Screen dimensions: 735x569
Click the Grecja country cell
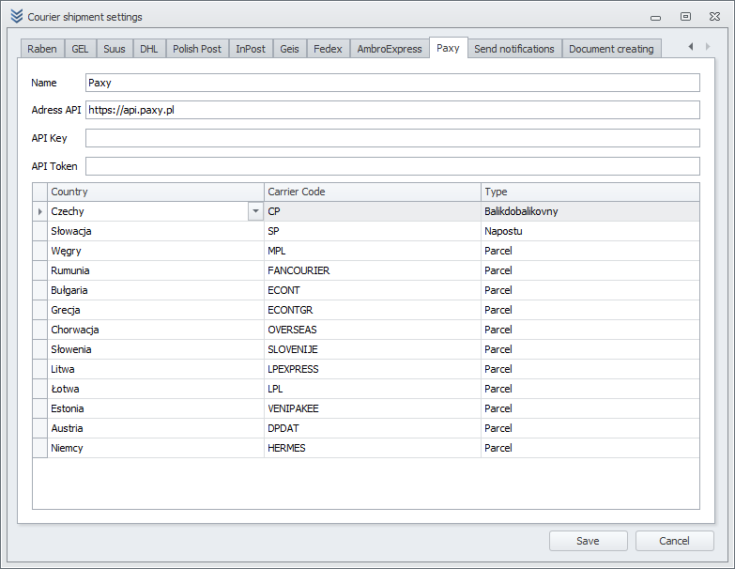coord(156,310)
